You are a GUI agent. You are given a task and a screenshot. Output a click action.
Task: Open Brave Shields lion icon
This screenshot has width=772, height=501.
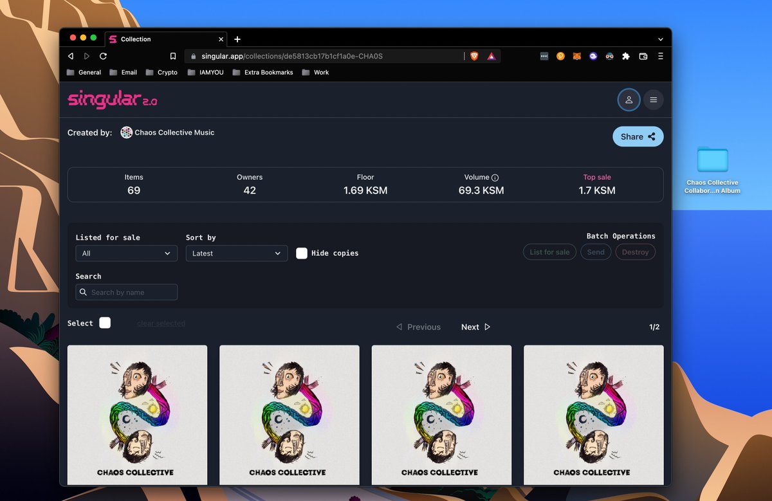474,57
